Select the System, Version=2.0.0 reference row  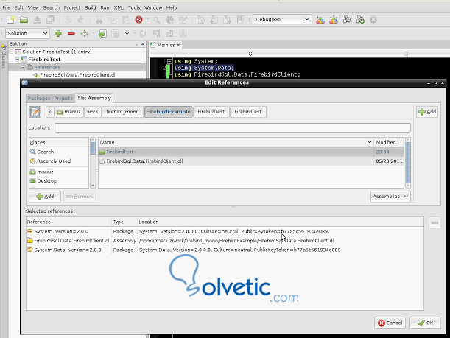coord(225,231)
